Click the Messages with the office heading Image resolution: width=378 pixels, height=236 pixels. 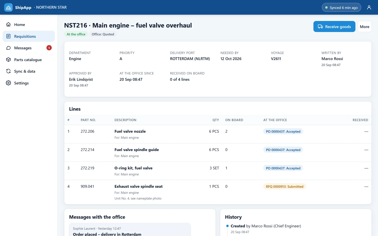pos(97,217)
